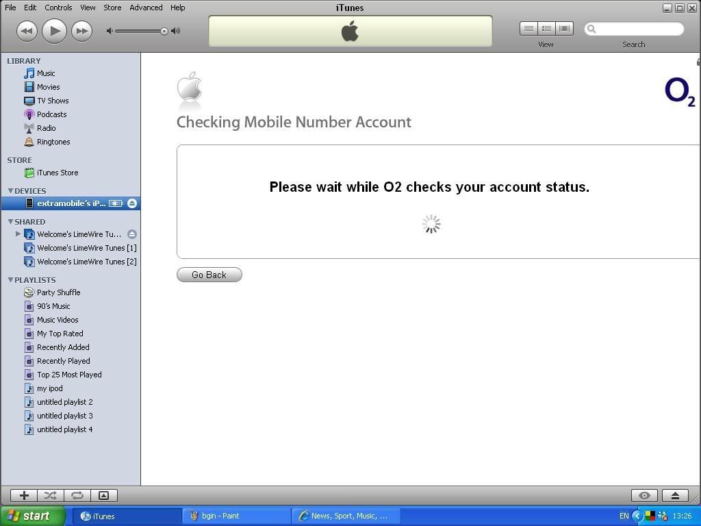Click the Previous track rewind button
Viewport: 701px width, 526px height.
tap(27, 32)
